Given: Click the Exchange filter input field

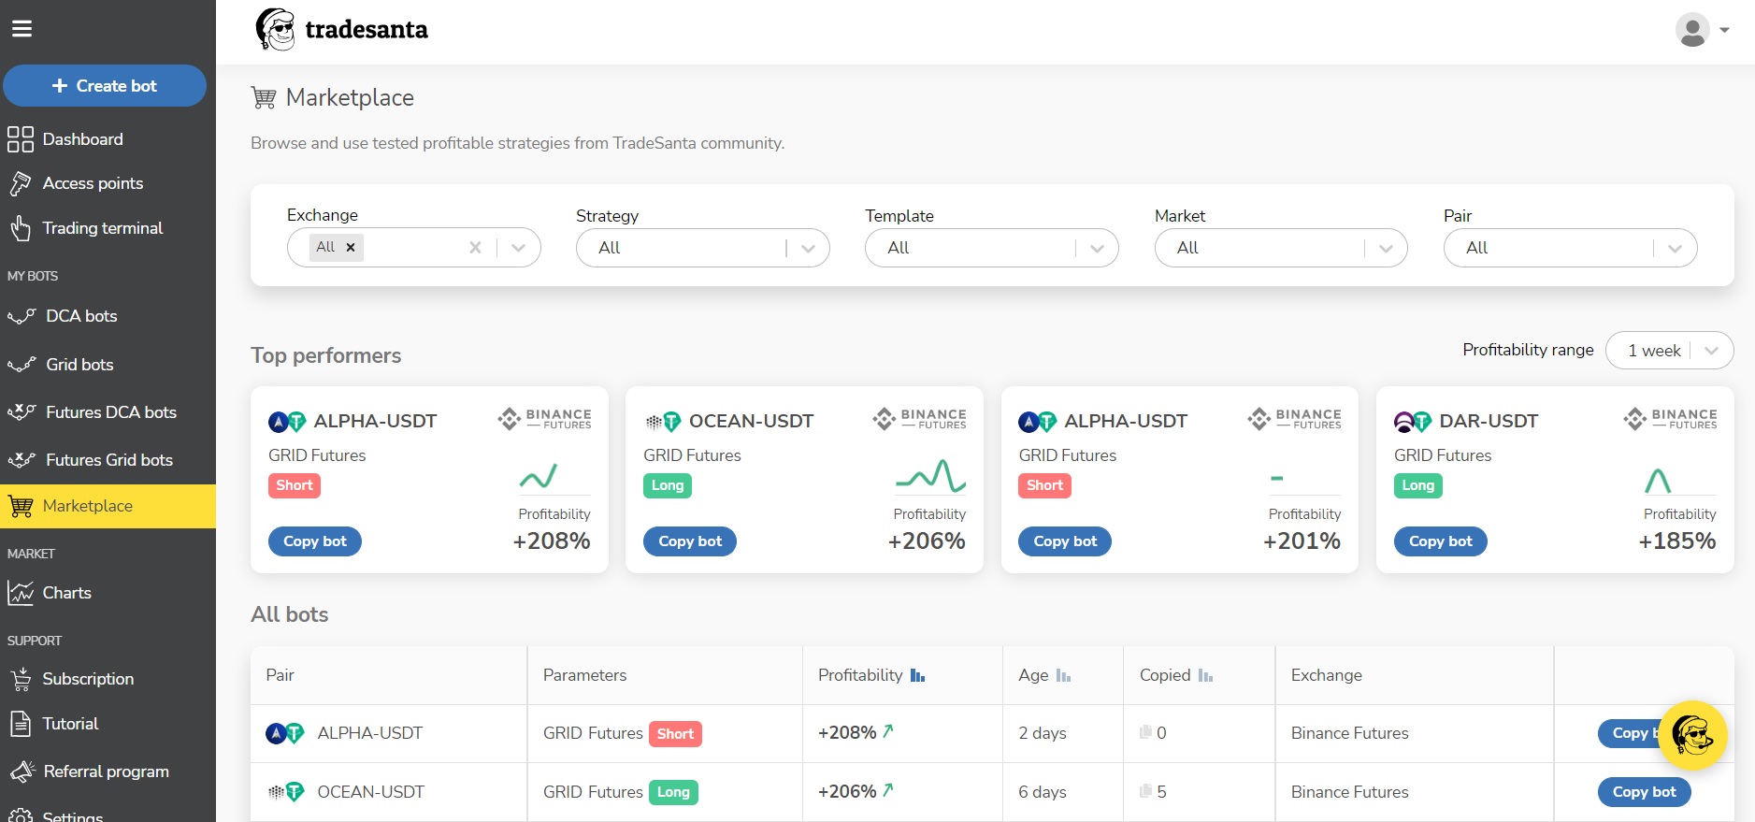Looking at the screenshot, I should [x=412, y=248].
